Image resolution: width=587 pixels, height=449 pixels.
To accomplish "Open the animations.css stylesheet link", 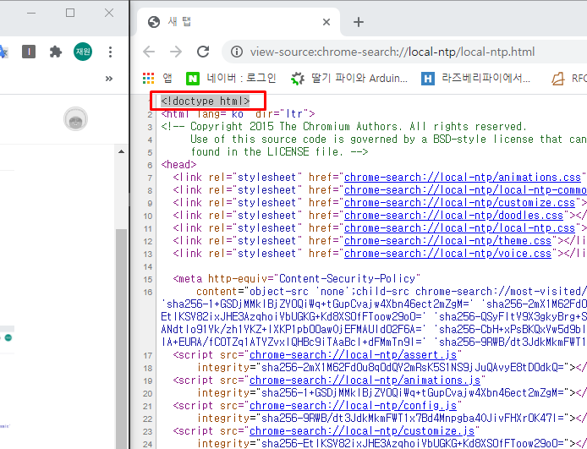I will 463,177.
